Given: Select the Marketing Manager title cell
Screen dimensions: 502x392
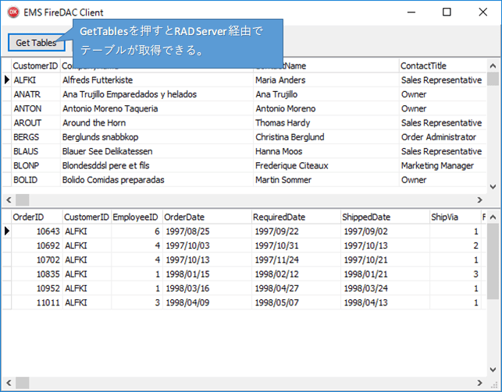Looking at the screenshot, I should click(x=443, y=165).
